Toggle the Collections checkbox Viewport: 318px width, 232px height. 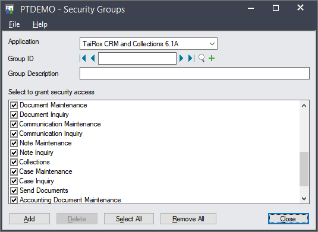point(14,162)
